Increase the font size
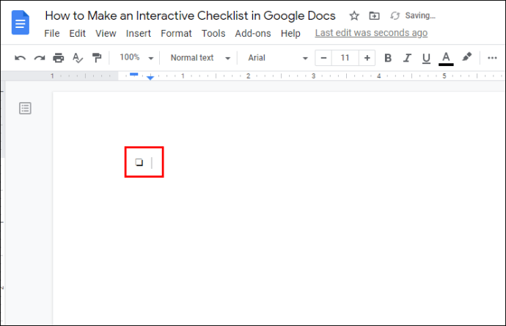Image resolution: width=506 pixels, height=326 pixels. point(367,58)
